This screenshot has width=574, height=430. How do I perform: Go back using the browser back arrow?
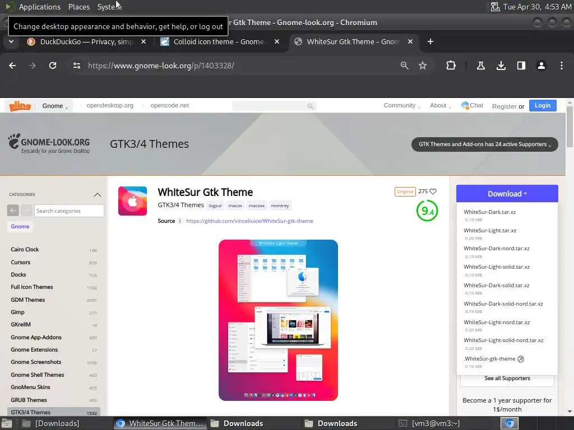12,66
